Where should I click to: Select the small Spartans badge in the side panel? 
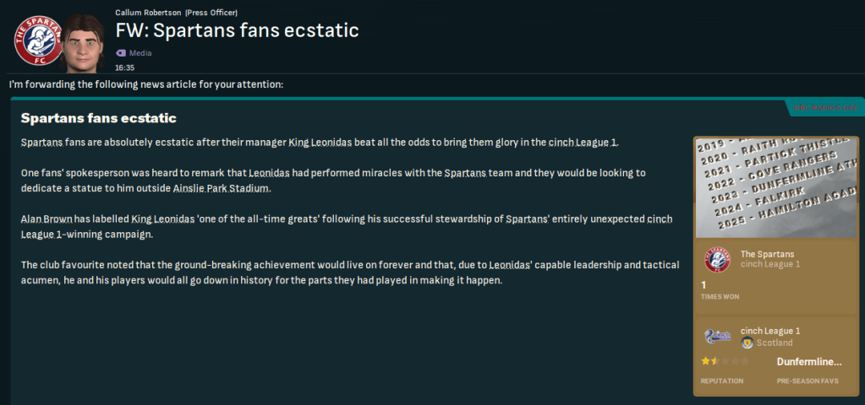pyautogui.click(x=717, y=259)
